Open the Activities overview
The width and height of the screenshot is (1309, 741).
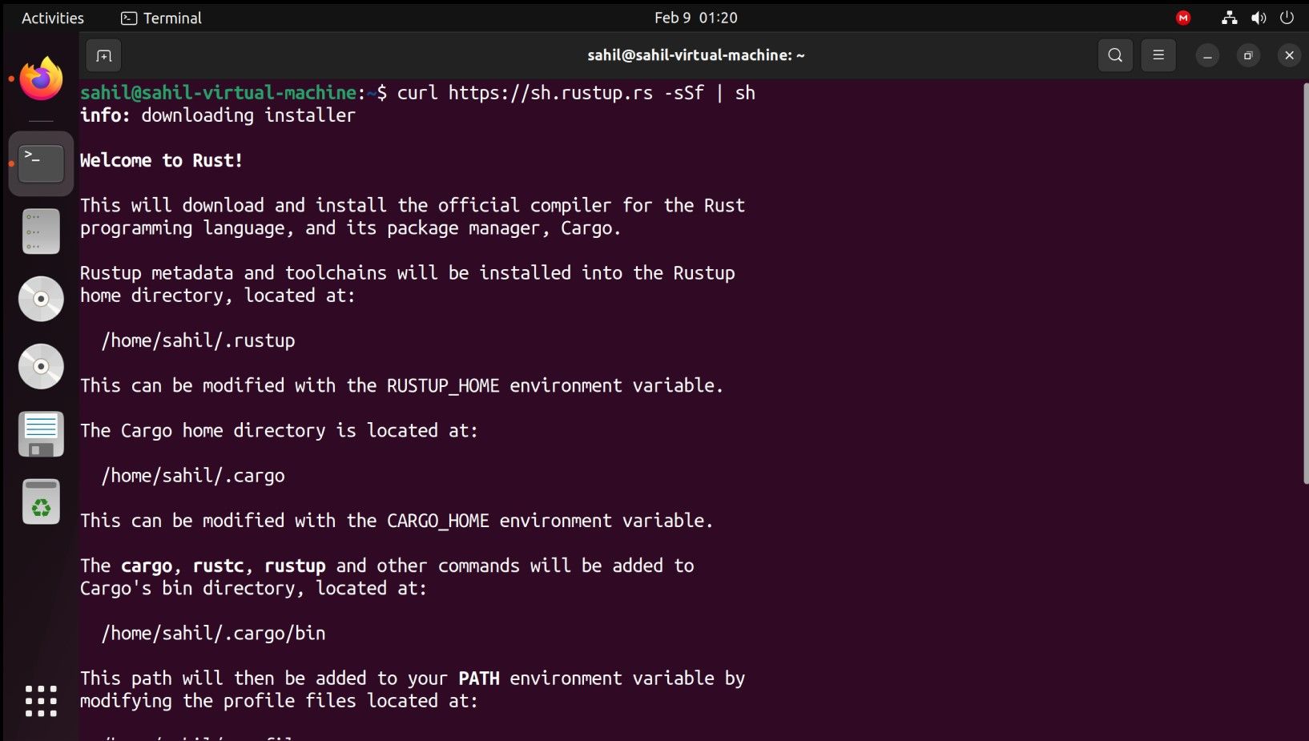click(53, 18)
